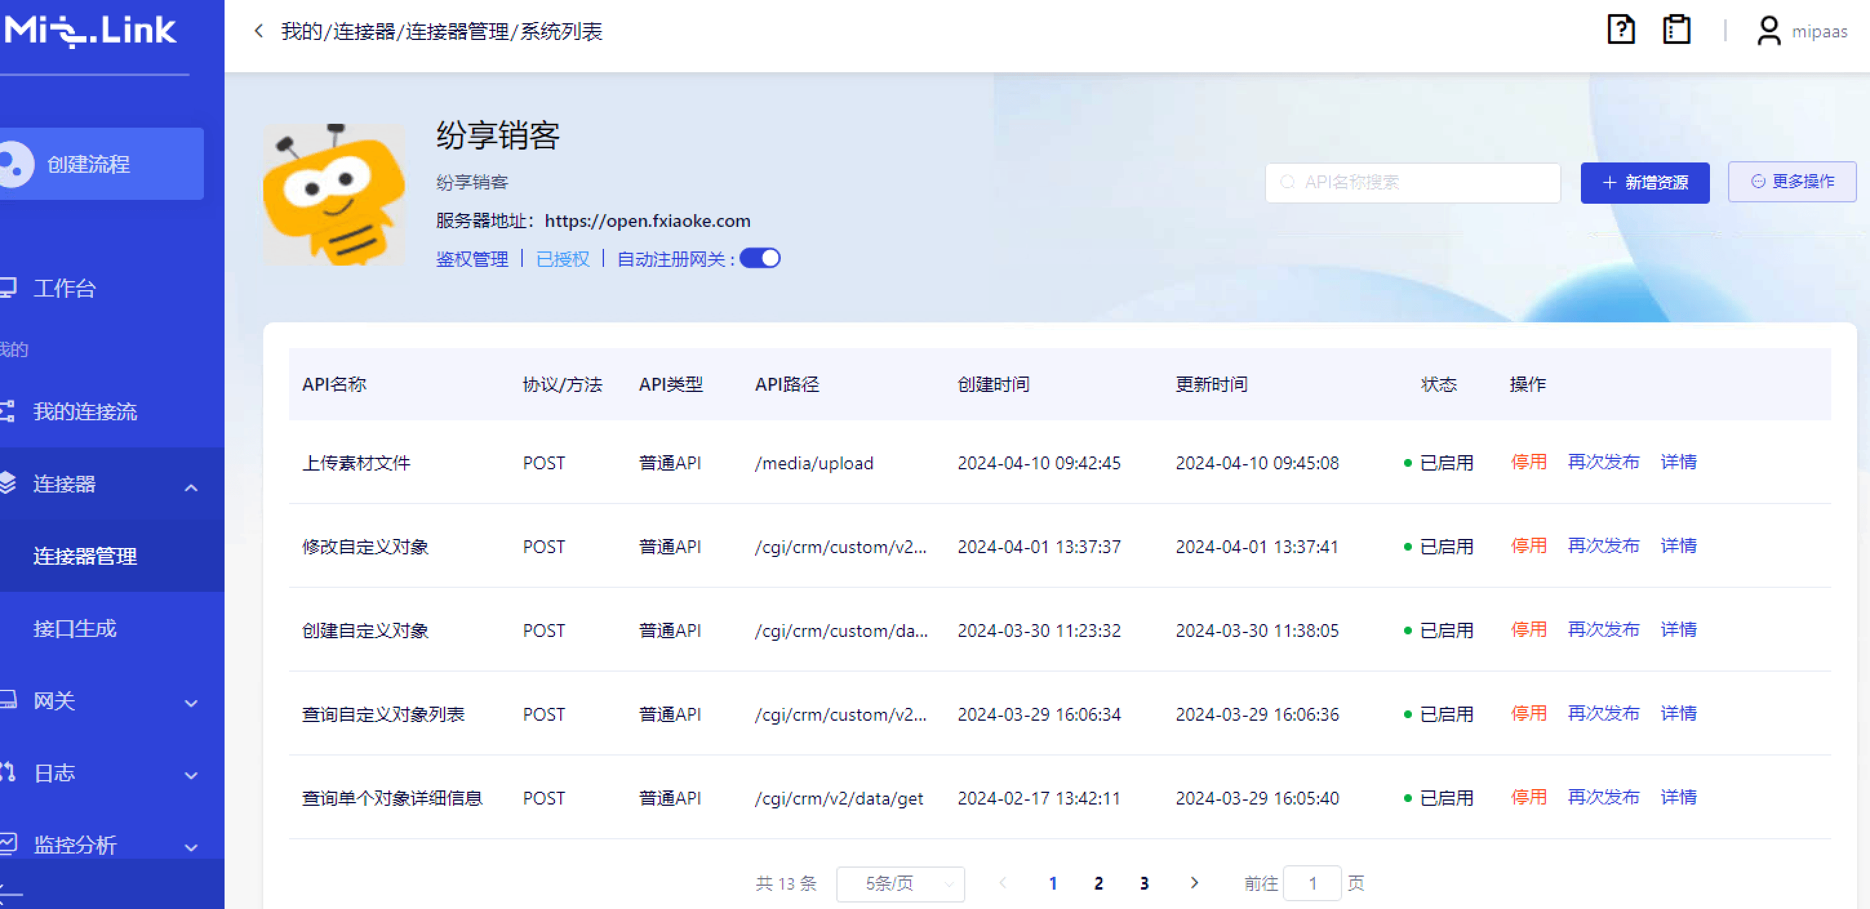Click the 网关 sidebar icon
Image resolution: width=1870 pixels, height=909 pixels.
tap(8, 700)
